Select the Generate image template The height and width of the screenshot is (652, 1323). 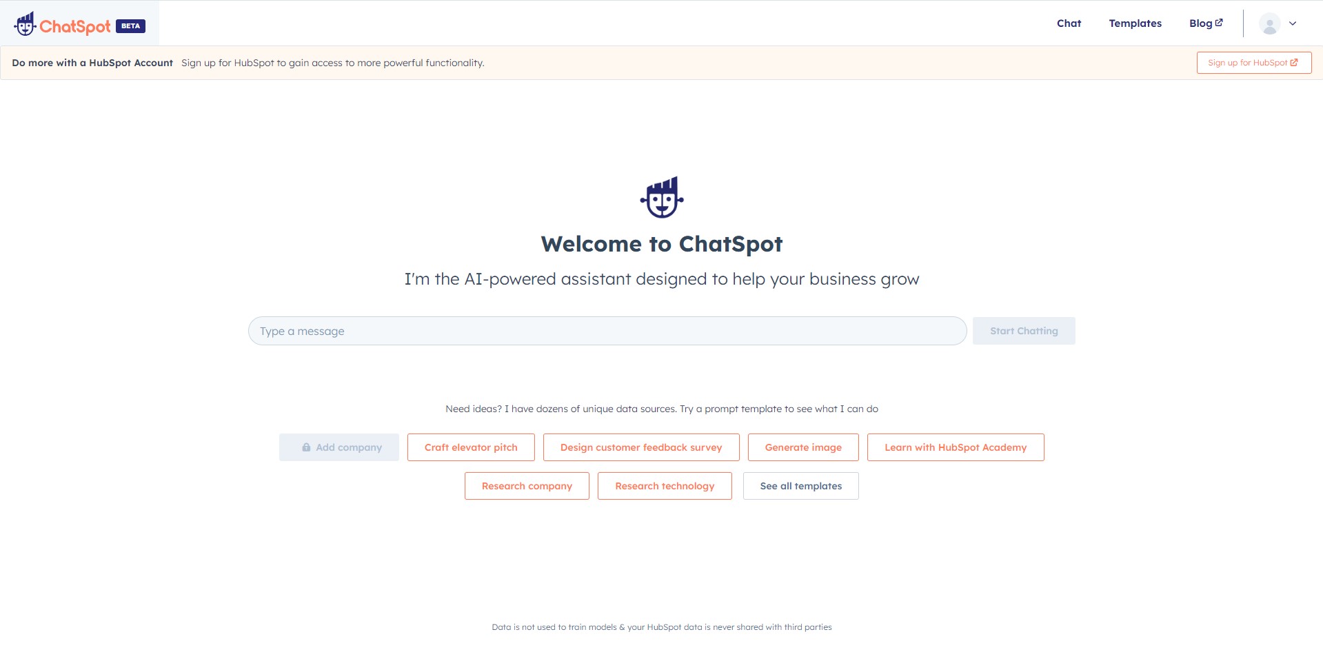tap(803, 447)
